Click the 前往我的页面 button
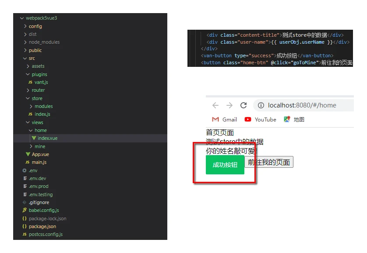Image resolution: width=367 pixels, height=253 pixels. pyautogui.click(x=269, y=162)
